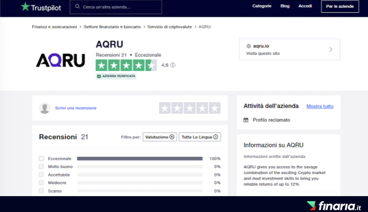Click Scrivi una recensione link
The image size is (368, 212).
[75, 108]
